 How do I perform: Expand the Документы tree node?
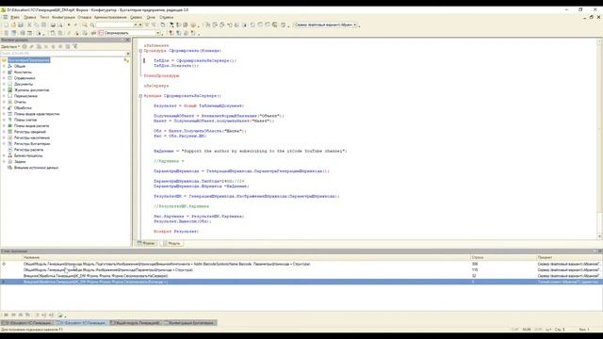pos(4,84)
